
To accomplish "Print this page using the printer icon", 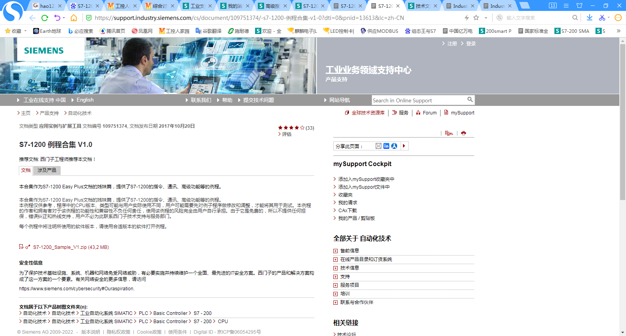I will click(x=464, y=133).
